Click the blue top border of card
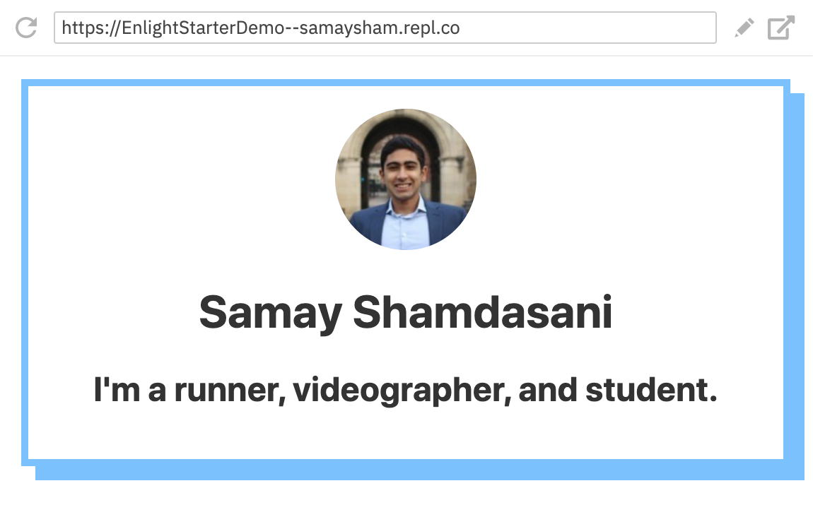The height and width of the screenshot is (517, 813). [405, 83]
